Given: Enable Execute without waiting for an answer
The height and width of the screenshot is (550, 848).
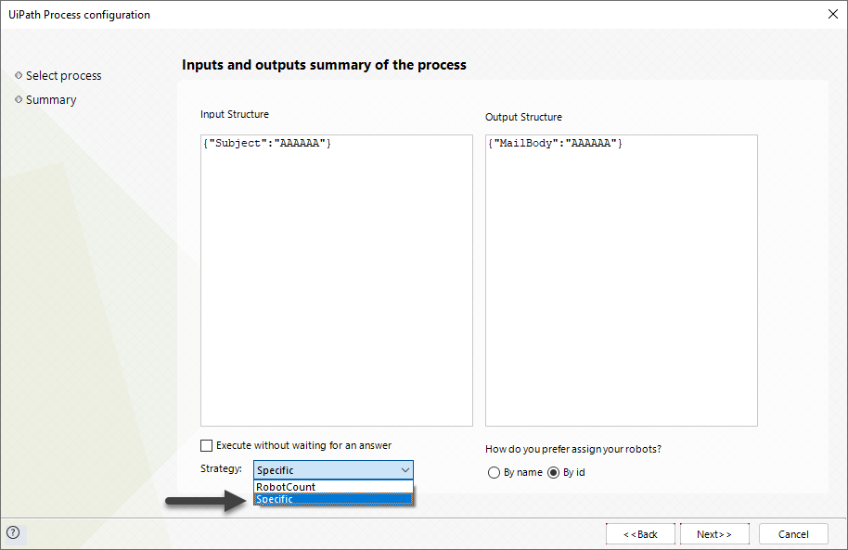Looking at the screenshot, I should coord(206,445).
